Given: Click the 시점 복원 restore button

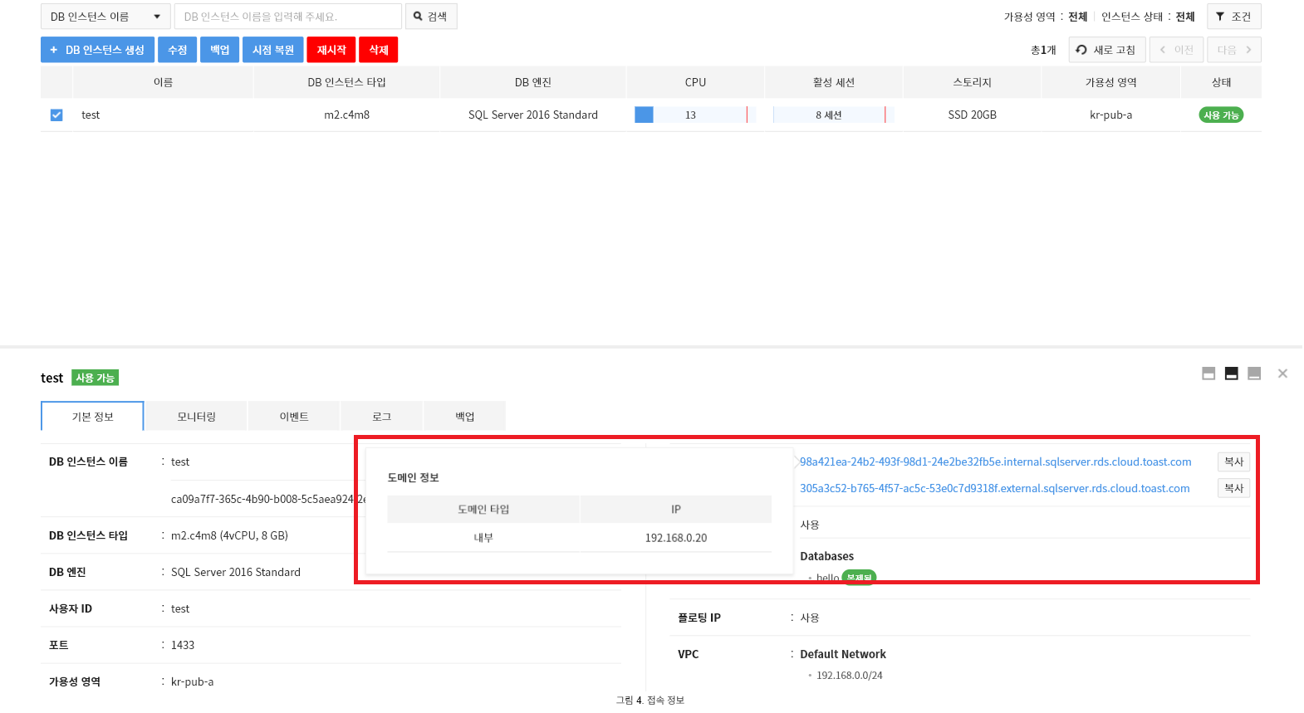Looking at the screenshot, I should tap(273, 50).
